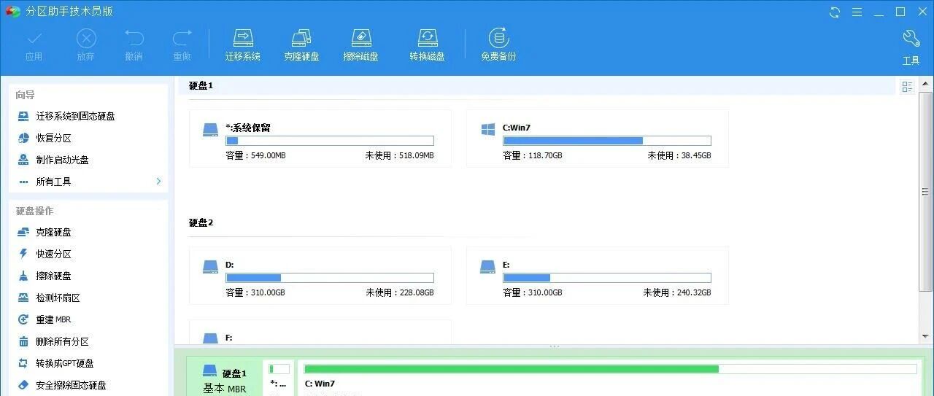
Task: Select the E: partition card
Action: pyautogui.click(x=598, y=276)
